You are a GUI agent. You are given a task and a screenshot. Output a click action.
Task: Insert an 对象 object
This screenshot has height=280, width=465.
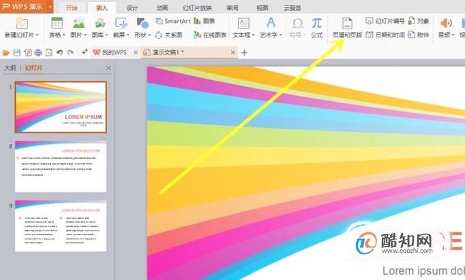point(419,21)
